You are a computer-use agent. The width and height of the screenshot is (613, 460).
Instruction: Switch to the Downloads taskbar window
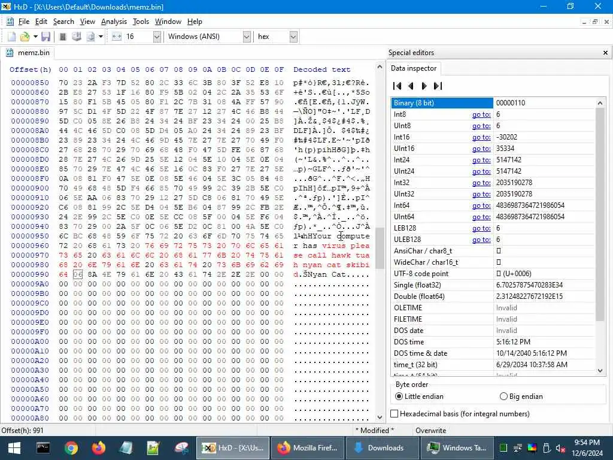[x=381, y=448]
